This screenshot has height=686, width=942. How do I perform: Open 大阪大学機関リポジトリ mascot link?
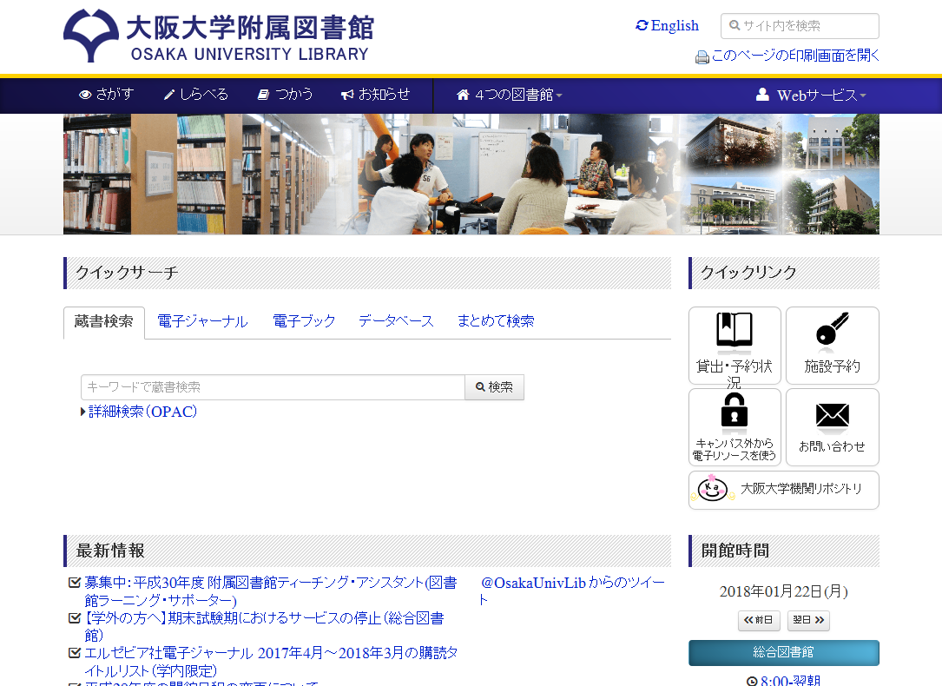[783, 490]
